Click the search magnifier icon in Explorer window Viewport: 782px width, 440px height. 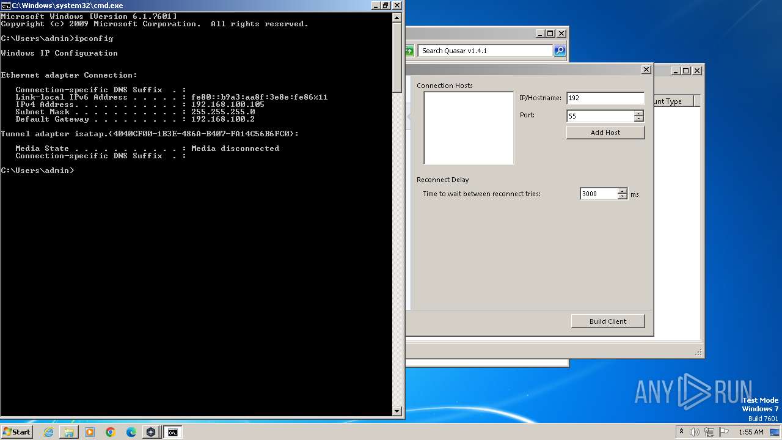click(560, 51)
